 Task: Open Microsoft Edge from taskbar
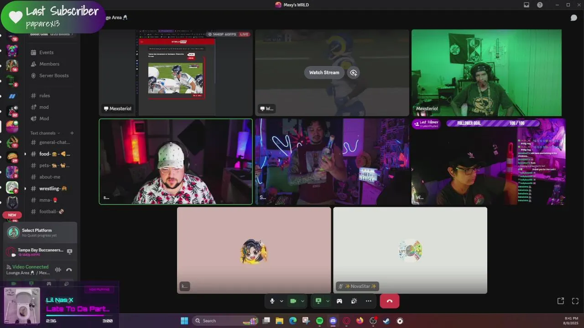coord(293,321)
